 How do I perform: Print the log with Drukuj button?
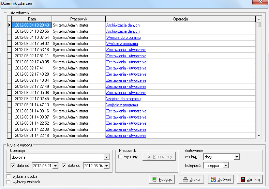tap(192, 179)
